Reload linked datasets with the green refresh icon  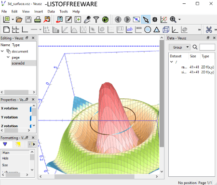click(x=105, y=20)
